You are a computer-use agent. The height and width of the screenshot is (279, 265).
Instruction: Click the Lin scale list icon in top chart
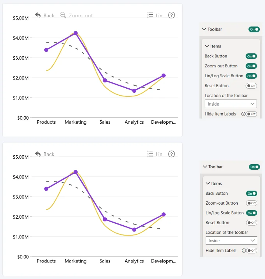150,15
